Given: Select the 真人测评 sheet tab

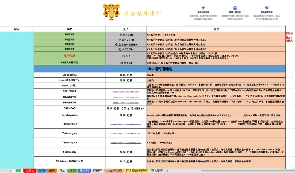Looking at the screenshot, I should pyautogui.click(x=157, y=171).
